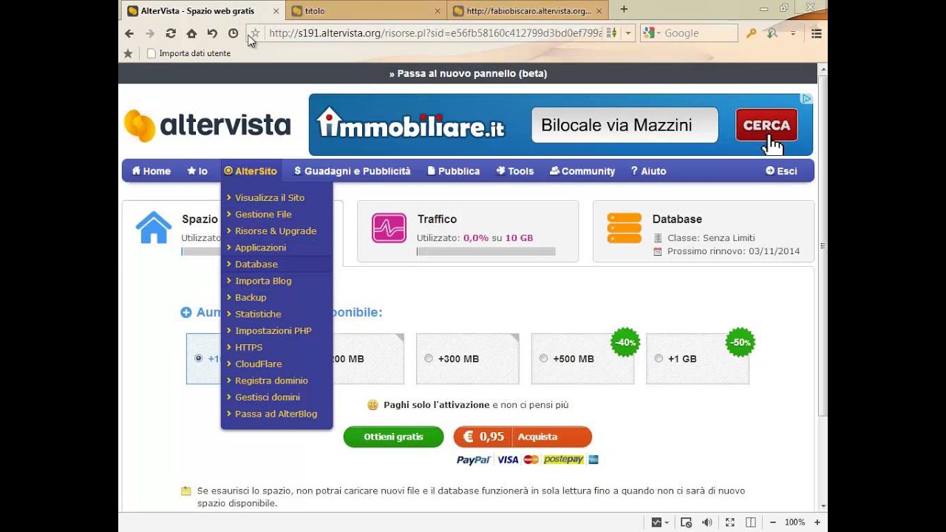
Task: Reload the page with the refresh icon
Action: point(171,33)
